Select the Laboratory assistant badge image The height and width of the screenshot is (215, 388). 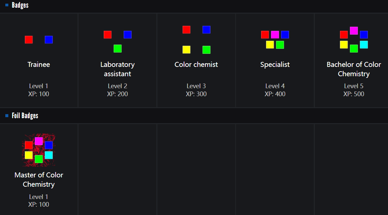117,41
